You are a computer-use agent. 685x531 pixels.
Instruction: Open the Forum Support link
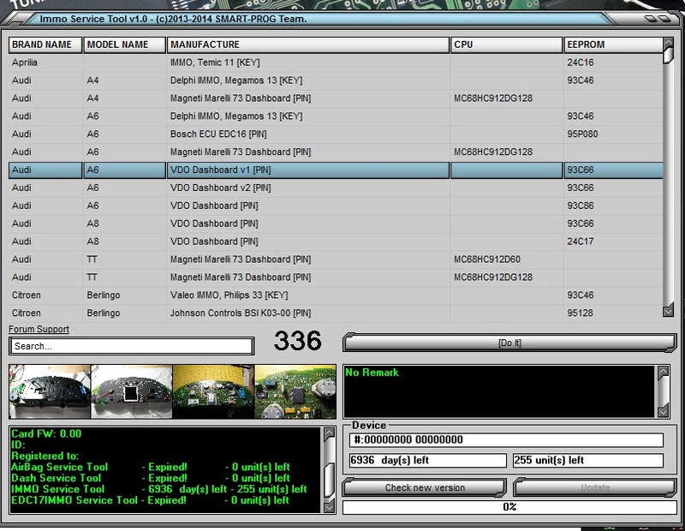pyautogui.click(x=39, y=329)
